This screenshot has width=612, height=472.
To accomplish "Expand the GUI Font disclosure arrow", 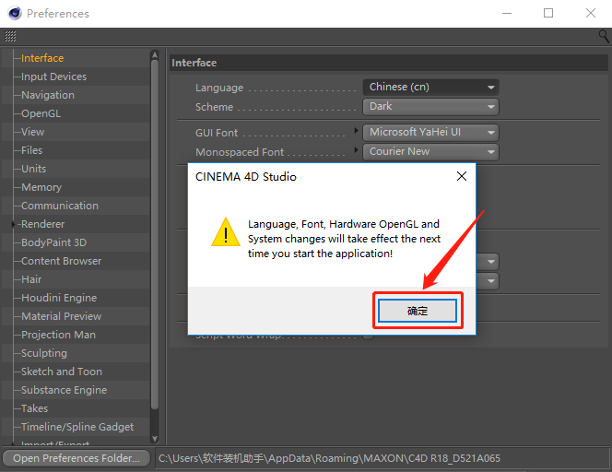I will point(356,130).
